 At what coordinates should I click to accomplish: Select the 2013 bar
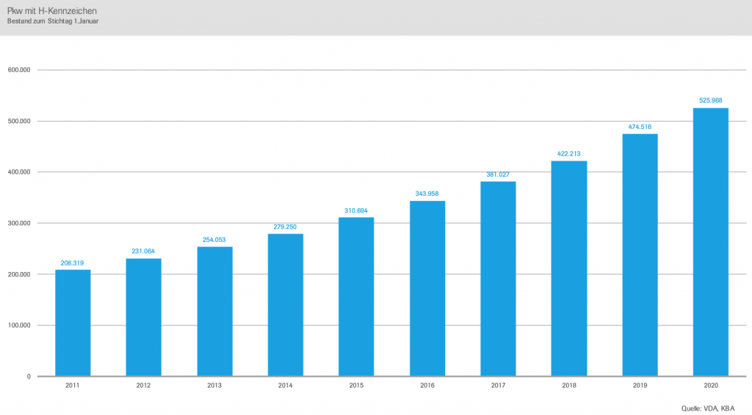click(214, 312)
